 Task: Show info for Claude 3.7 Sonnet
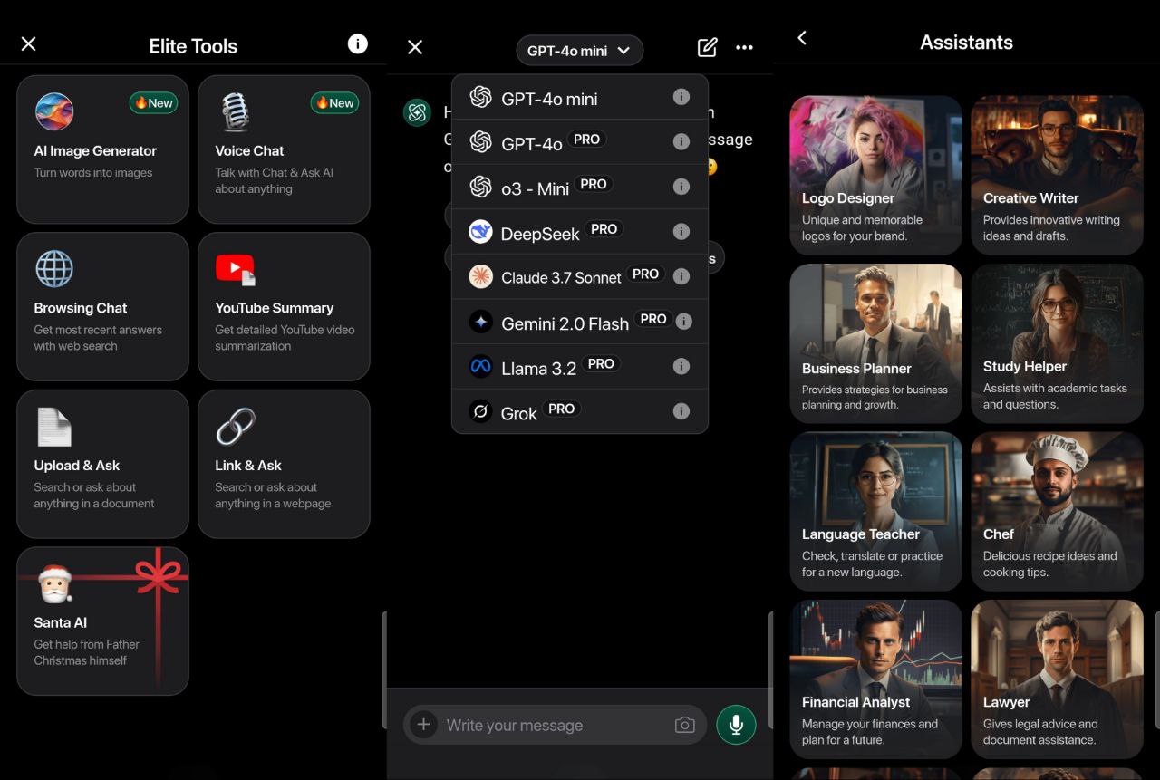[681, 276]
